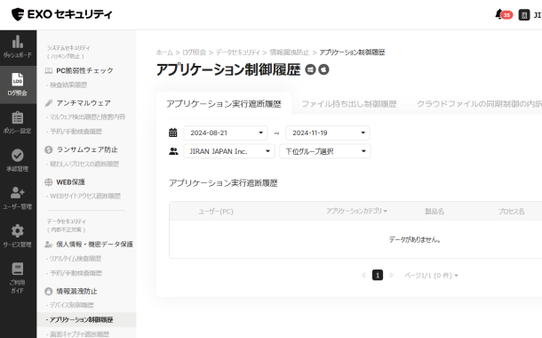
Task: Open the JIRAN JAPAN Inc. group dropdown
Action: tap(229, 151)
